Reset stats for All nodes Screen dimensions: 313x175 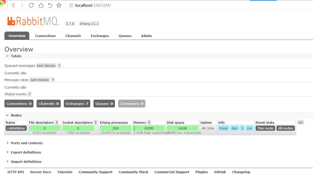[x=285, y=128]
